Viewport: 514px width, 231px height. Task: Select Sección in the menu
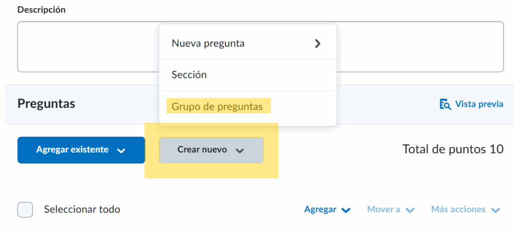189,75
